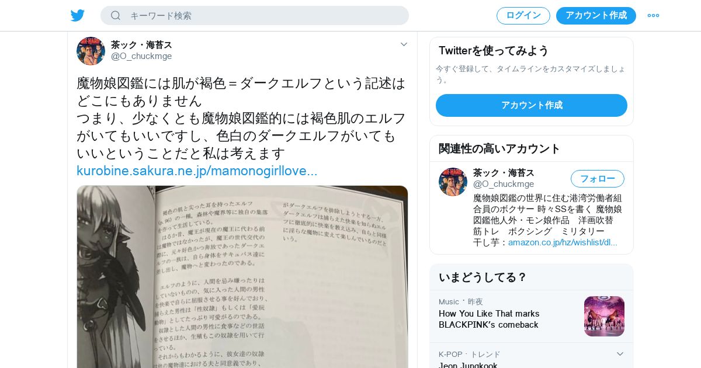The image size is (701, 368).
Task: Focus the keyword search field
Action: pyautogui.click(x=255, y=15)
